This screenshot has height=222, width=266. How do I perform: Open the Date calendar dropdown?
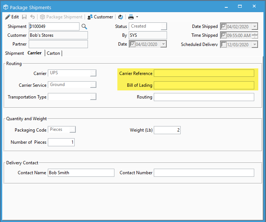[163, 44]
